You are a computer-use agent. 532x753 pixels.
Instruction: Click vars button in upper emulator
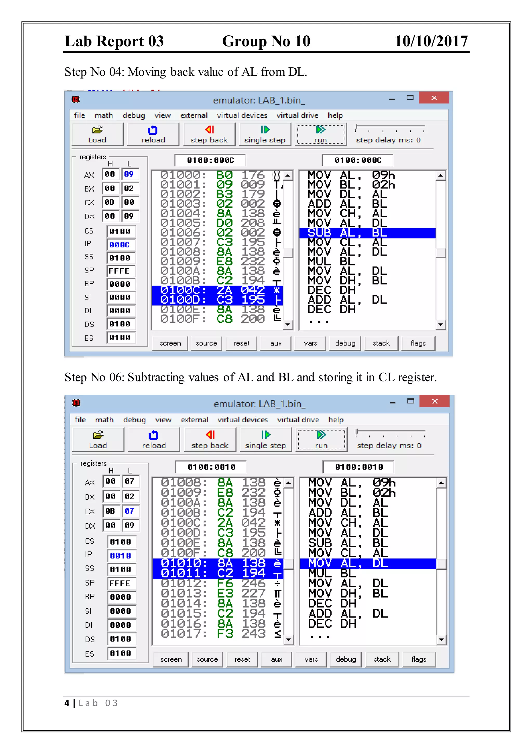tap(310, 343)
